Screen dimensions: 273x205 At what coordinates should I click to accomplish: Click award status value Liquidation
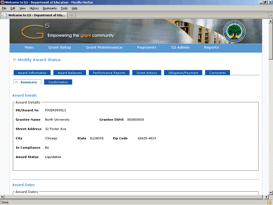pyautogui.click(x=53, y=157)
